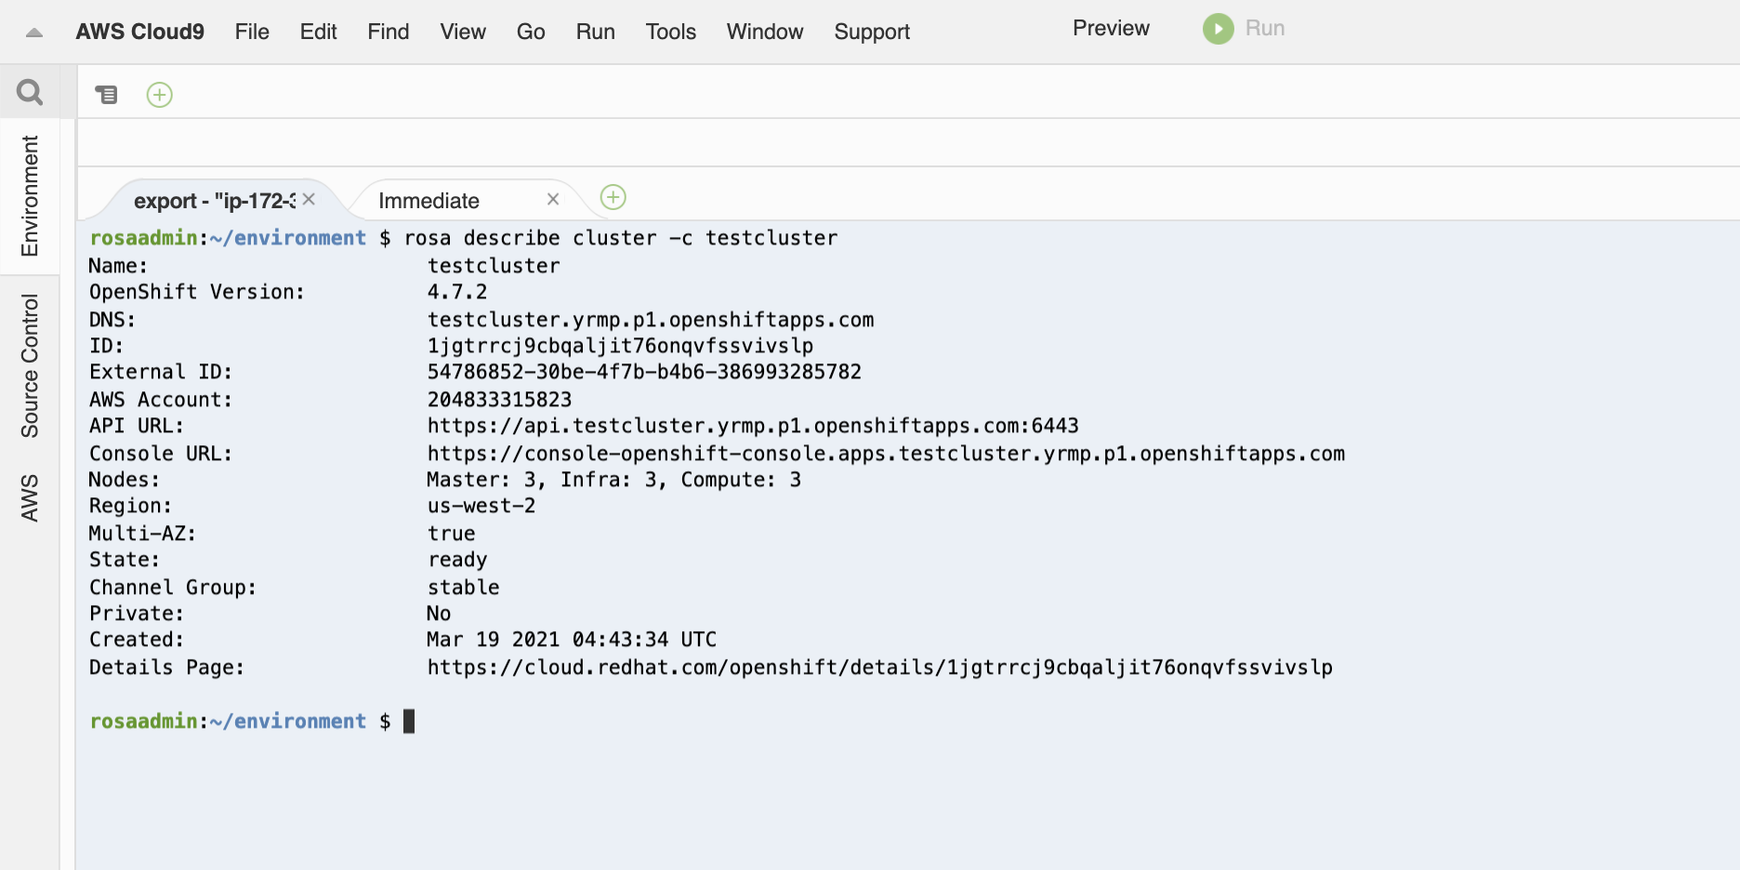Click the External ID value

point(644,372)
